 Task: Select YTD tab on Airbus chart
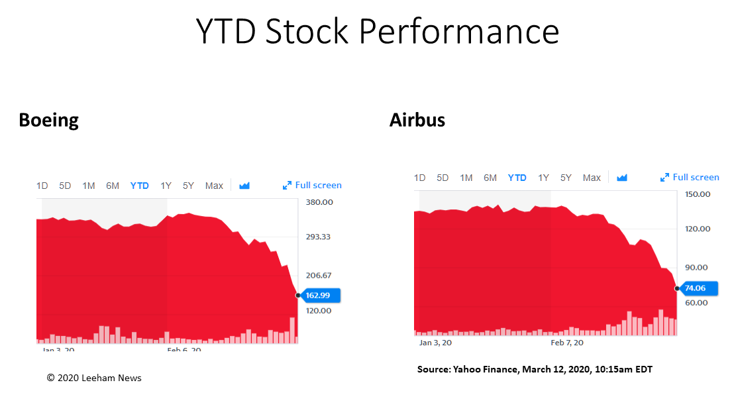point(517,178)
